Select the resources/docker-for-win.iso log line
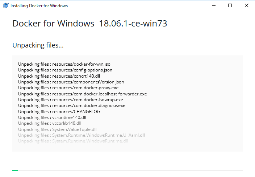 (64, 64)
